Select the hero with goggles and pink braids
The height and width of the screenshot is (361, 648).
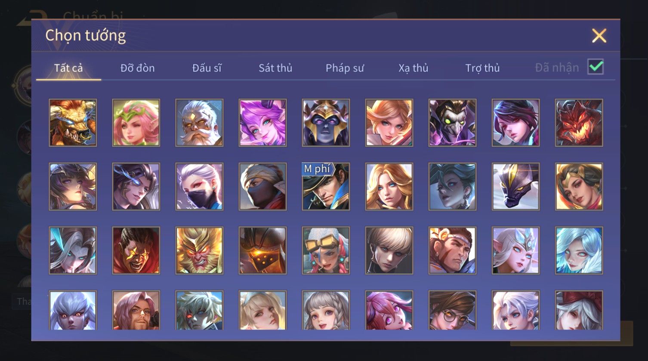[326, 250]
